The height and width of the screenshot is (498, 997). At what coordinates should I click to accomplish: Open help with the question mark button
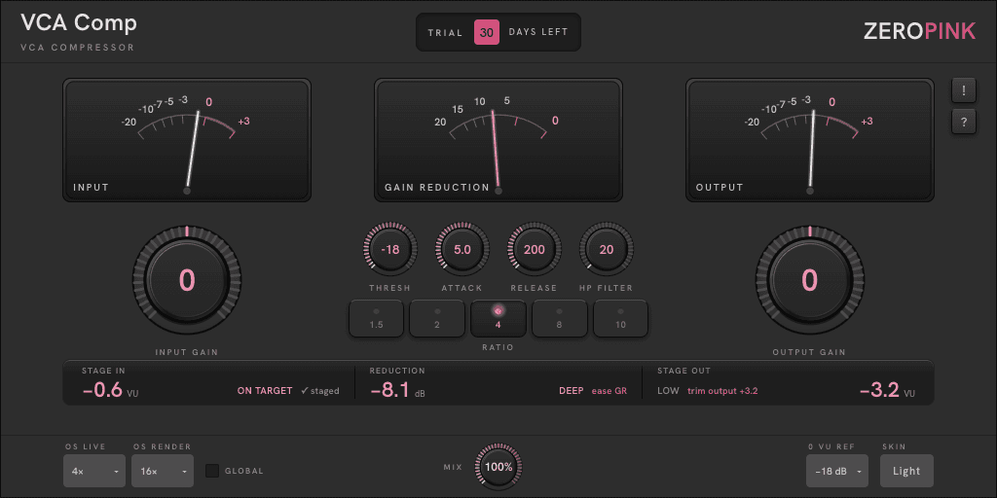[x=964, y=122]
